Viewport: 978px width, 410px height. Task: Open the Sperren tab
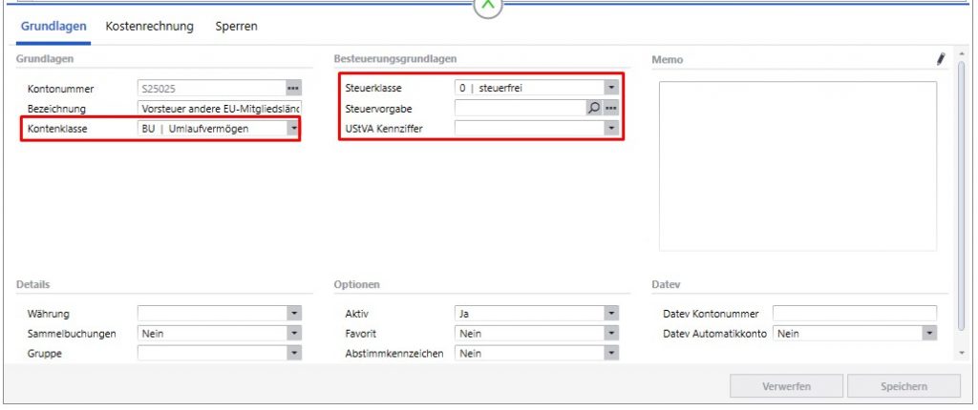coord(236,27)
